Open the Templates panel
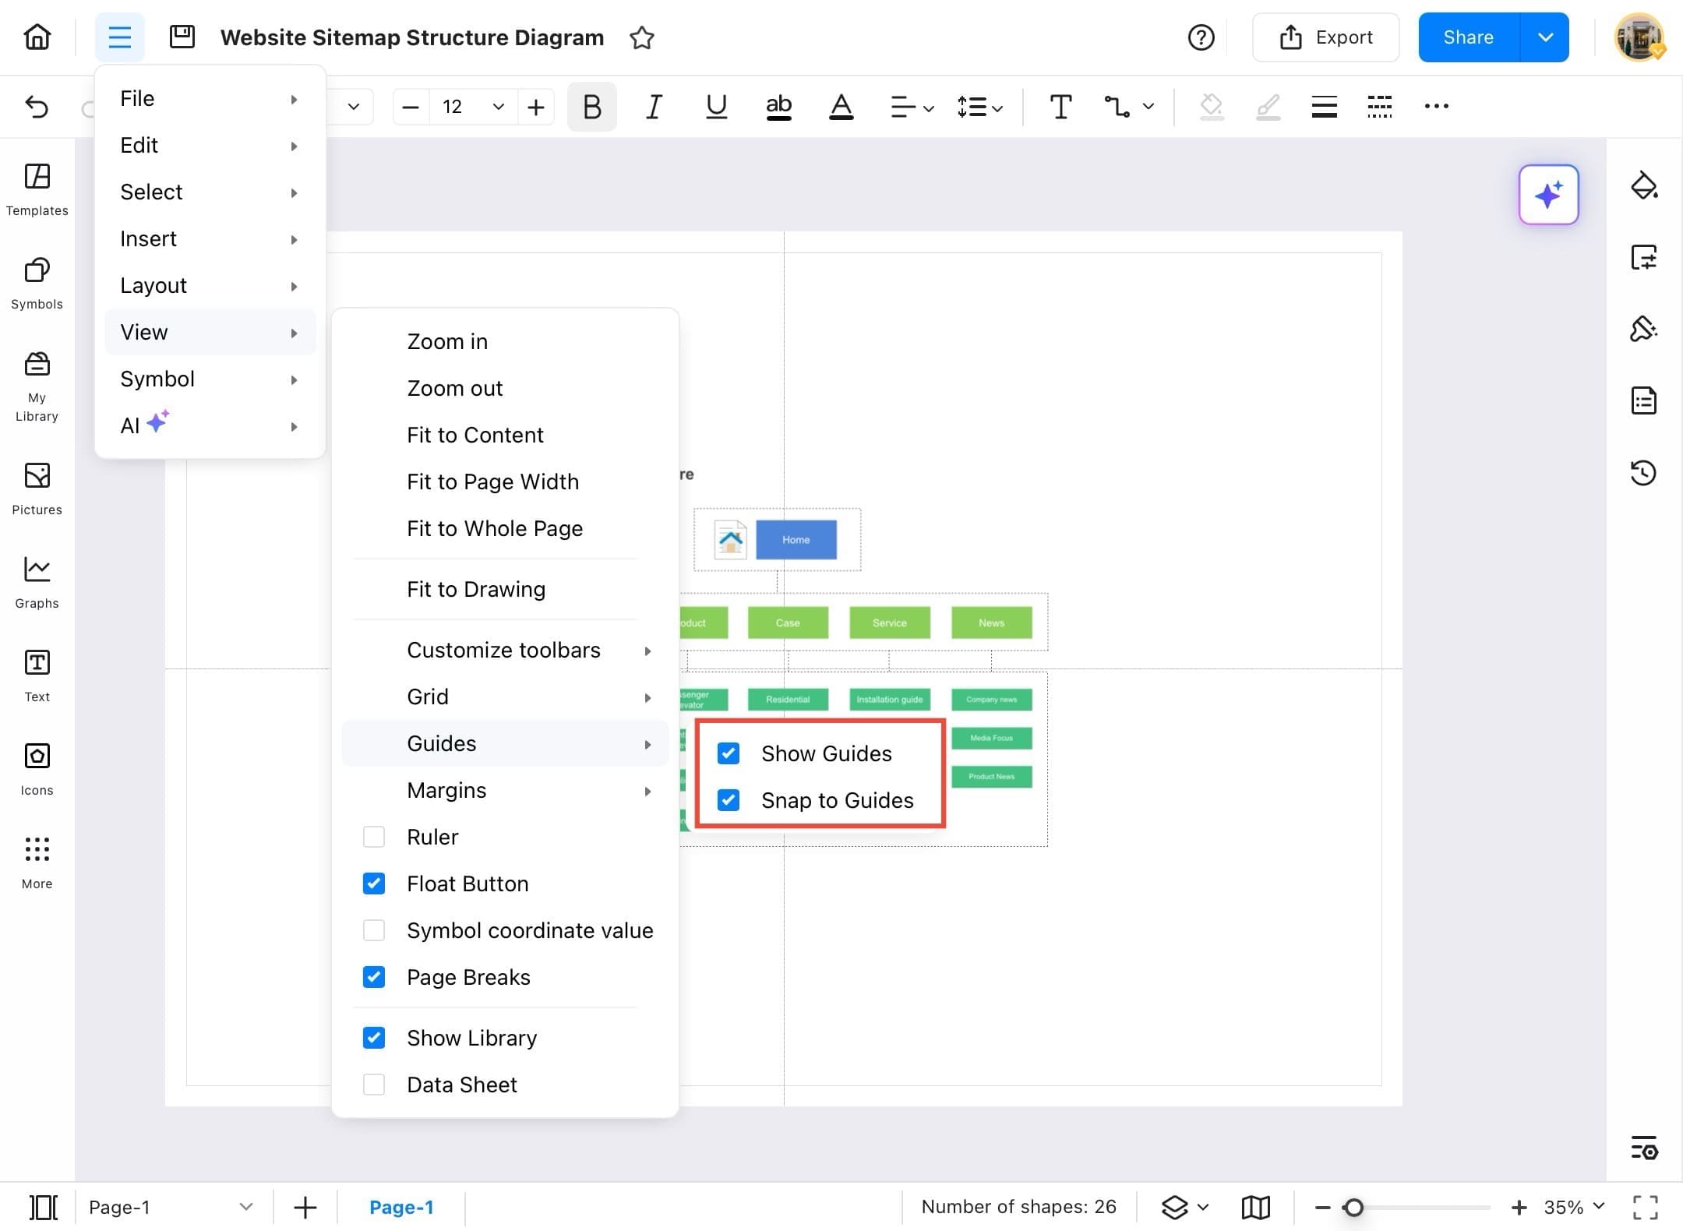Screen dimensions: 1683x1231 (36, 189)
